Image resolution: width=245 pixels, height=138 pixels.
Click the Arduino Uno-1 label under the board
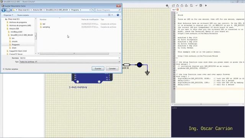[78, 87]
